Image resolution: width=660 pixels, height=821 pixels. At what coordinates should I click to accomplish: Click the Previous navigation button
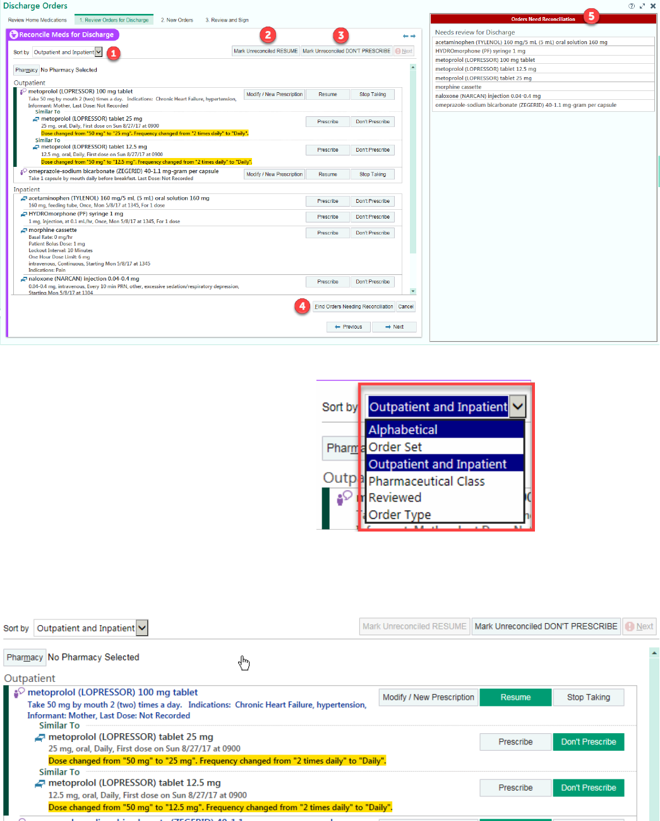pyautogui.click(x=349, y=327)
